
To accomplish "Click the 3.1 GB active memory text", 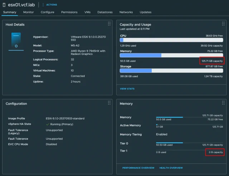I will (x=160, y=127).
